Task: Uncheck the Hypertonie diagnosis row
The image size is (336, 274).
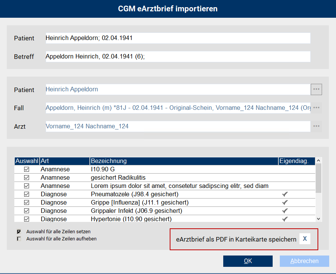Action: (26, 219)
